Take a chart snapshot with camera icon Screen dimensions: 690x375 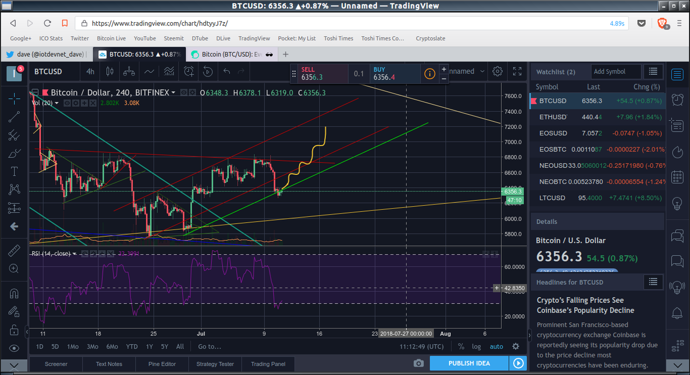pos(418,363)
